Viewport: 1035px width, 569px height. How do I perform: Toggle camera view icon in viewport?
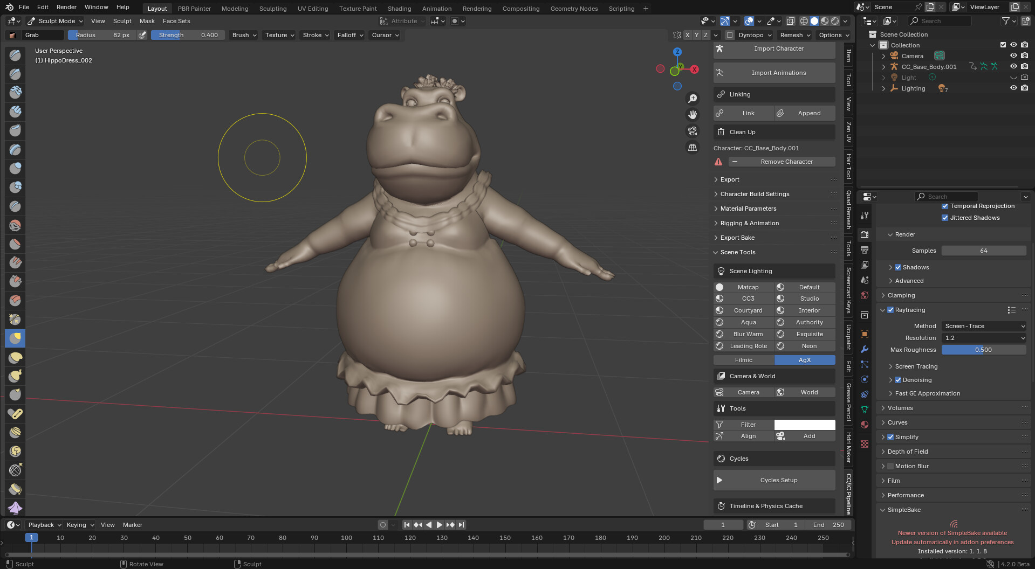coord(693,131)
